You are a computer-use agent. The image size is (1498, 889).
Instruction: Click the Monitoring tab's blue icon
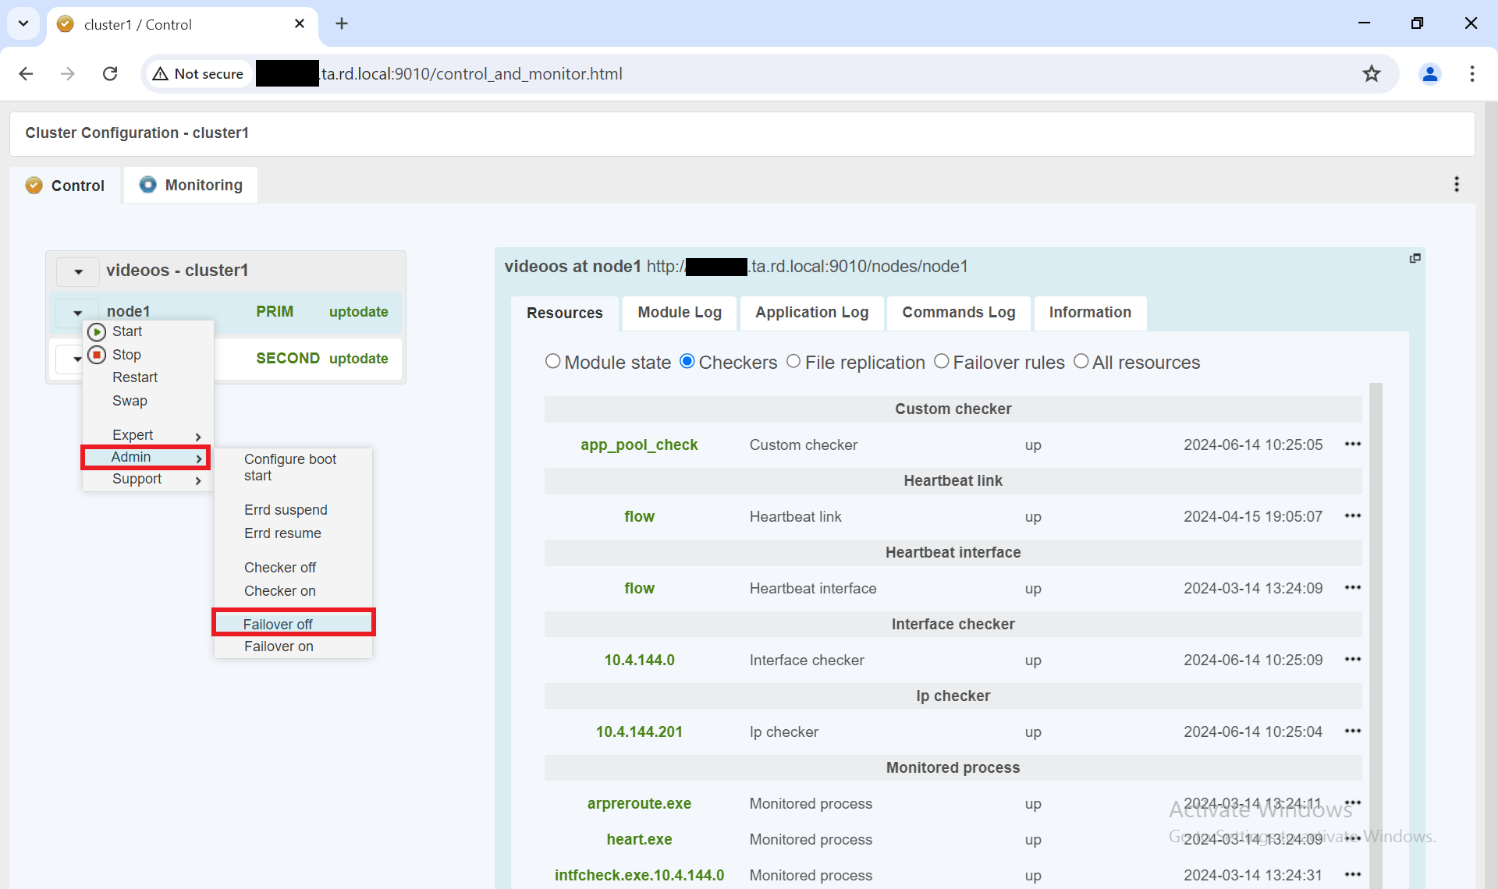(x=147, y=185)
